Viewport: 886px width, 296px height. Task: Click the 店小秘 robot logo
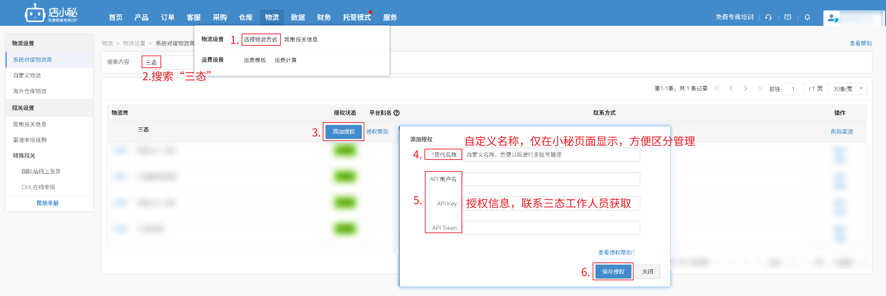click(35, 14)
